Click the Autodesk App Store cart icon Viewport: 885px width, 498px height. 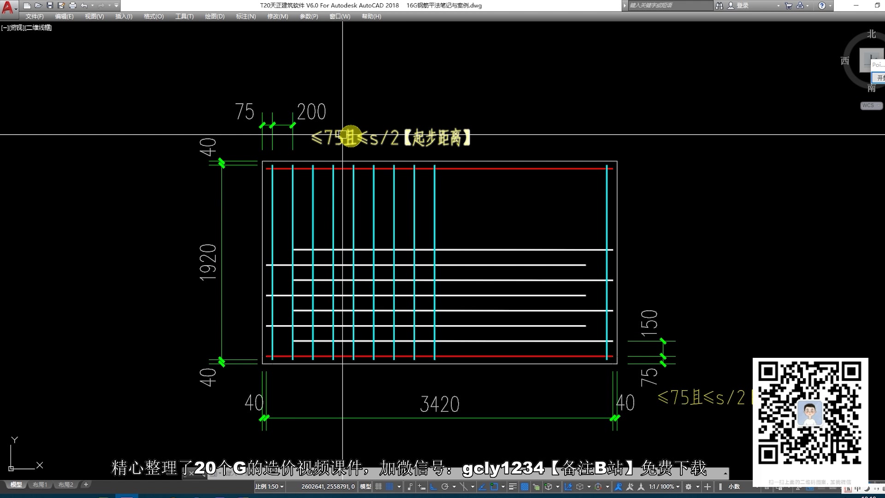788,6
